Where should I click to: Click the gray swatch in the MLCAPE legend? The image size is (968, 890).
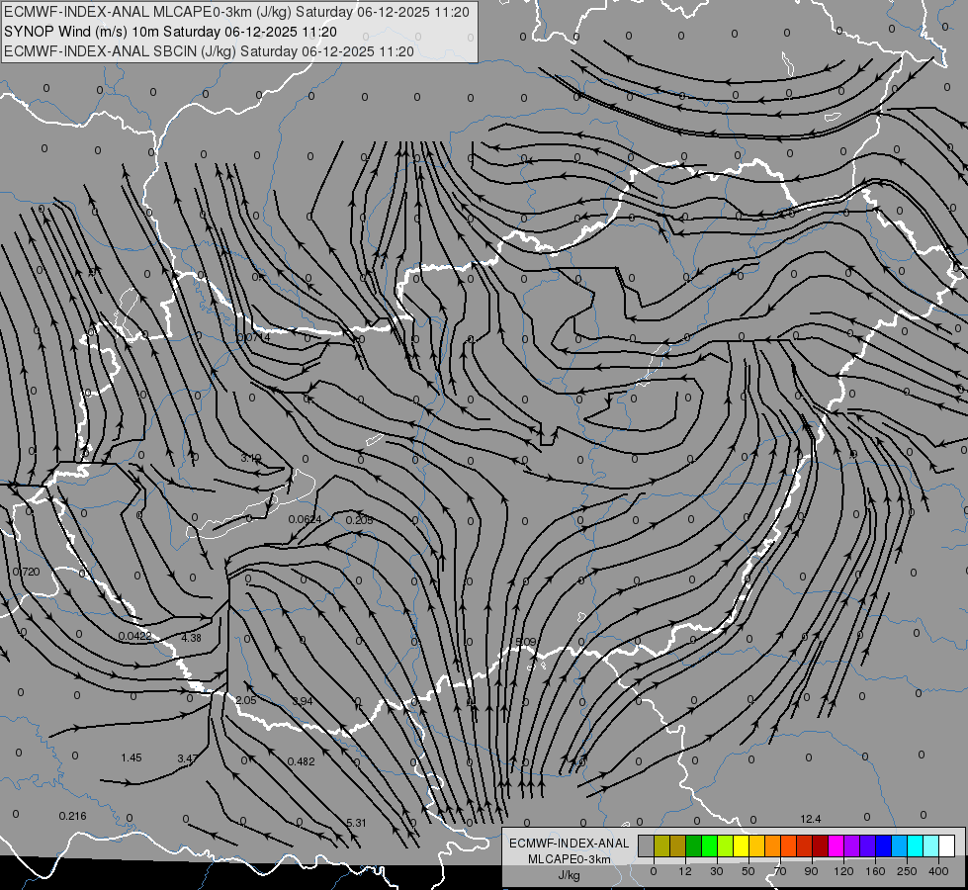(x=647, y=845)
